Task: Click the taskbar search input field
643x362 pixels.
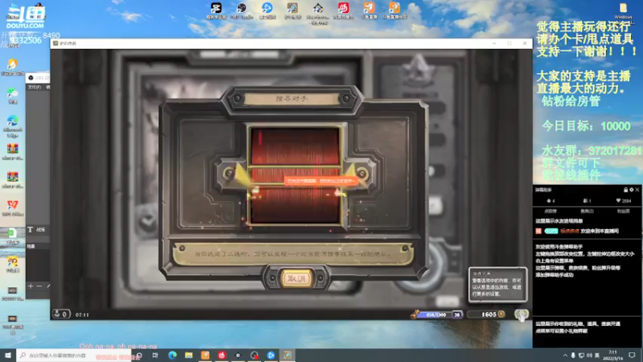Action: pos(74,355)
